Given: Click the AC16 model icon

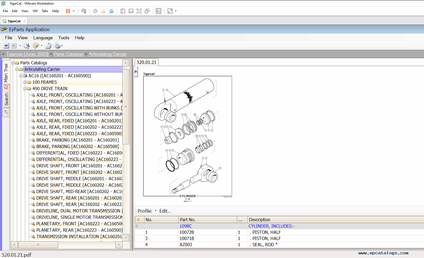Looking at the screenshot, I should (25, 75).
